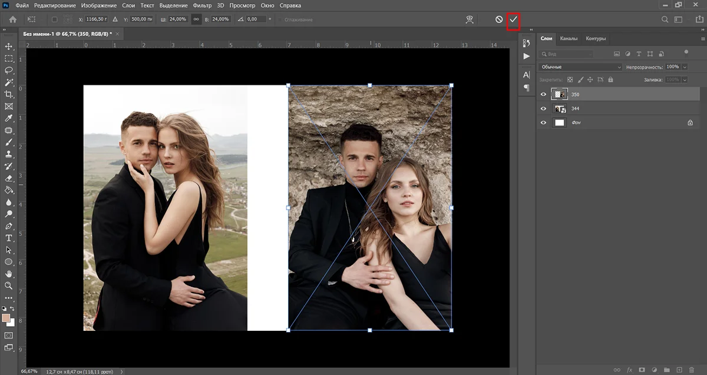Switch to the Каналы tab
This screenshot has width=707, height=375.
pos(569,39)
